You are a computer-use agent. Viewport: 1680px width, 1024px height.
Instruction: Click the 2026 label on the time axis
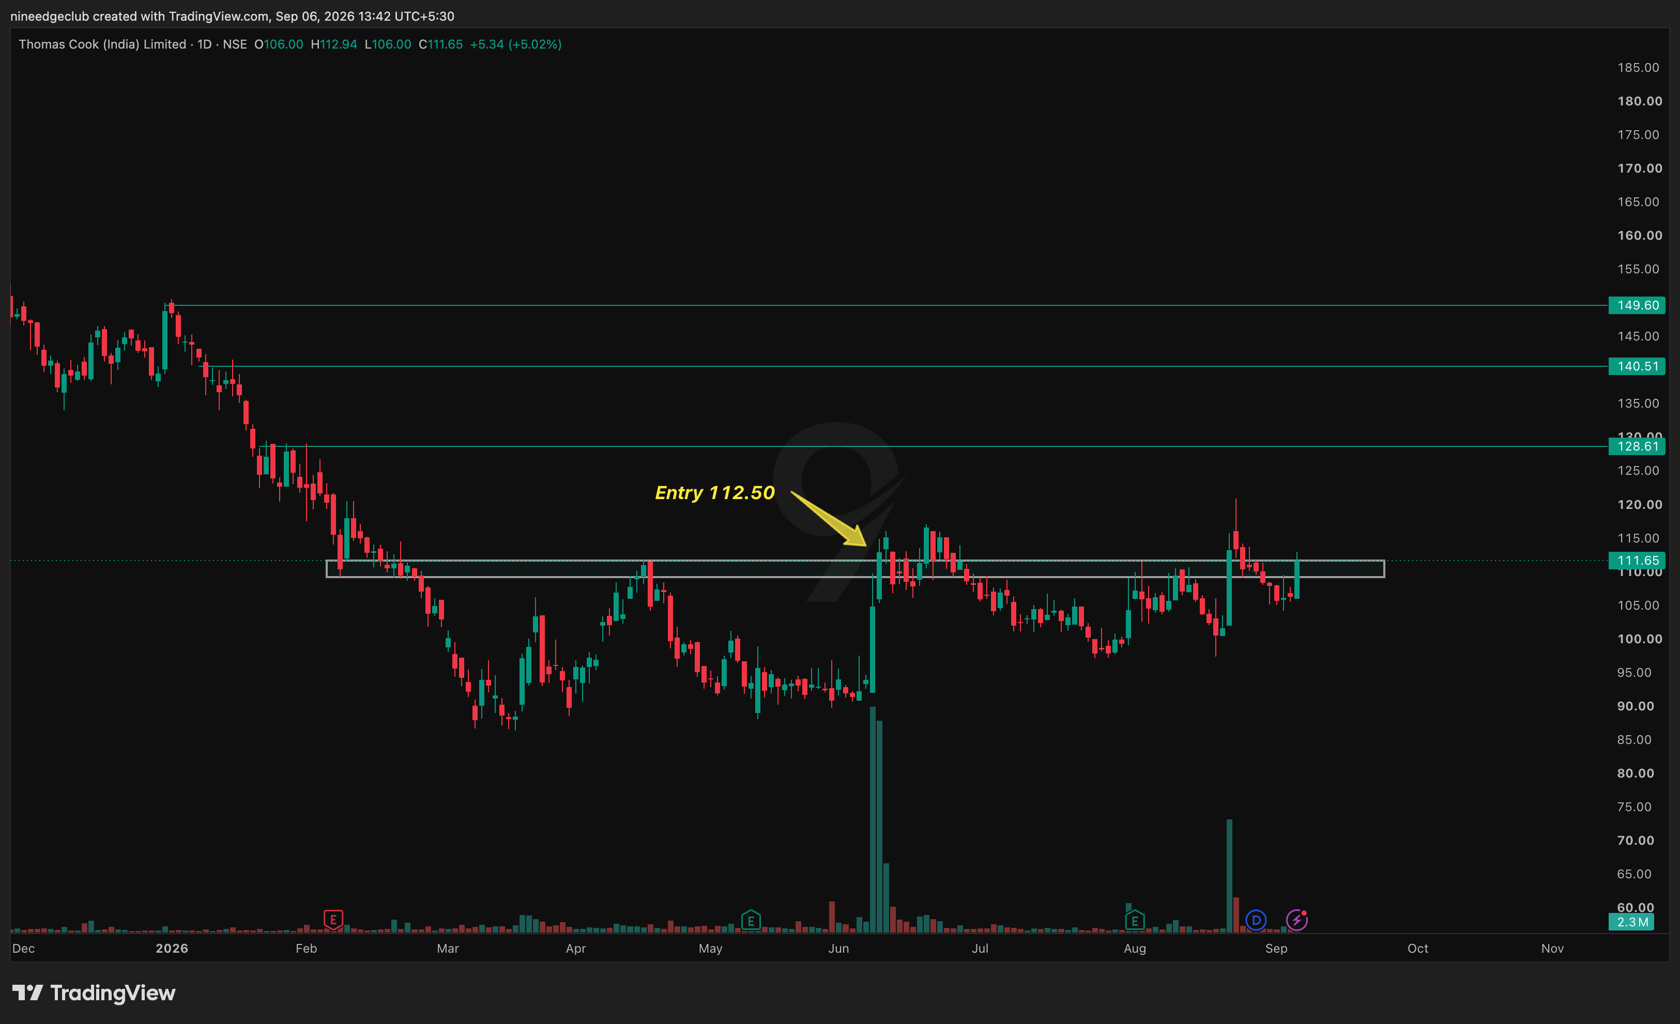pos(172,949)
